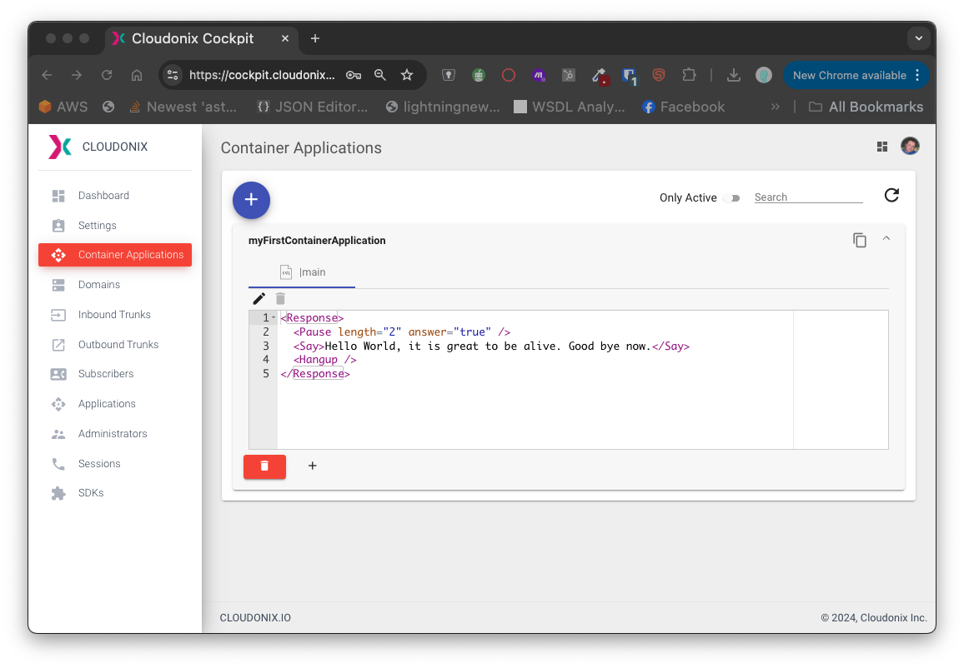Open the Chrome tab search dropdown

[x=918, y=38]
